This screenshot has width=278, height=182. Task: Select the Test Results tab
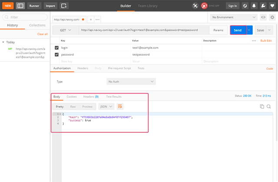(x=114, y=97)
